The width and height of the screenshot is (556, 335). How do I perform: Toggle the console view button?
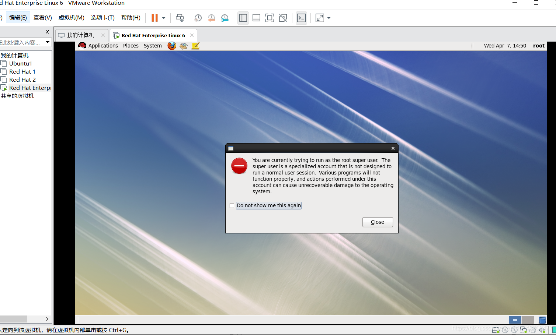301,18
